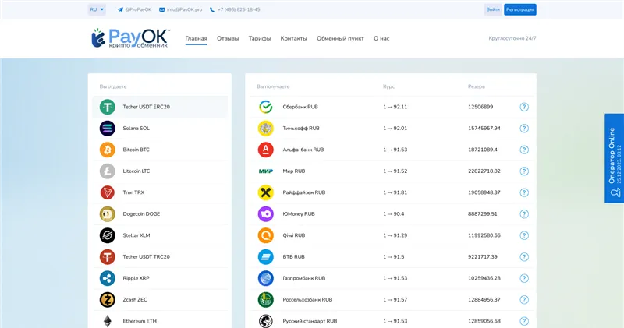Click the Qiwi RUB rate 1 → 91.29

(395, 235)
